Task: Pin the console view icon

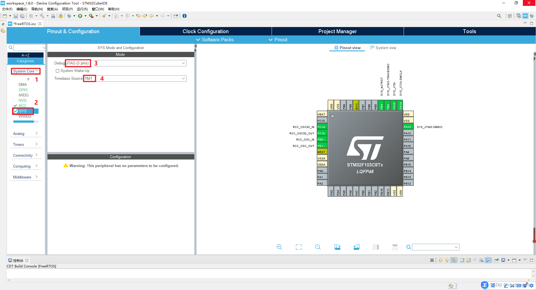Action: pyautogui.click(x=497, y=260)
